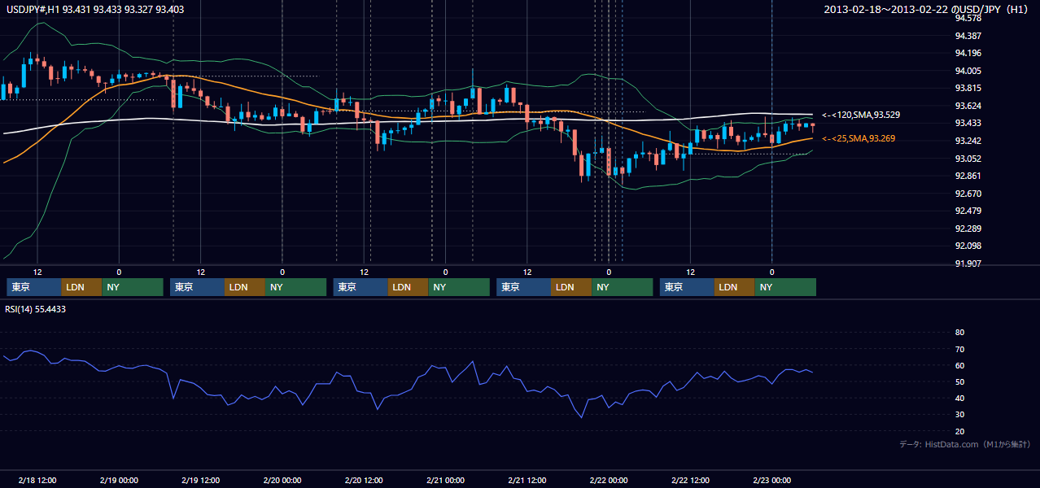The width and height of the screenshot is (1040, 488).
Task: Click RSI level 20 on the axis
Action: (x=959, y=431)
